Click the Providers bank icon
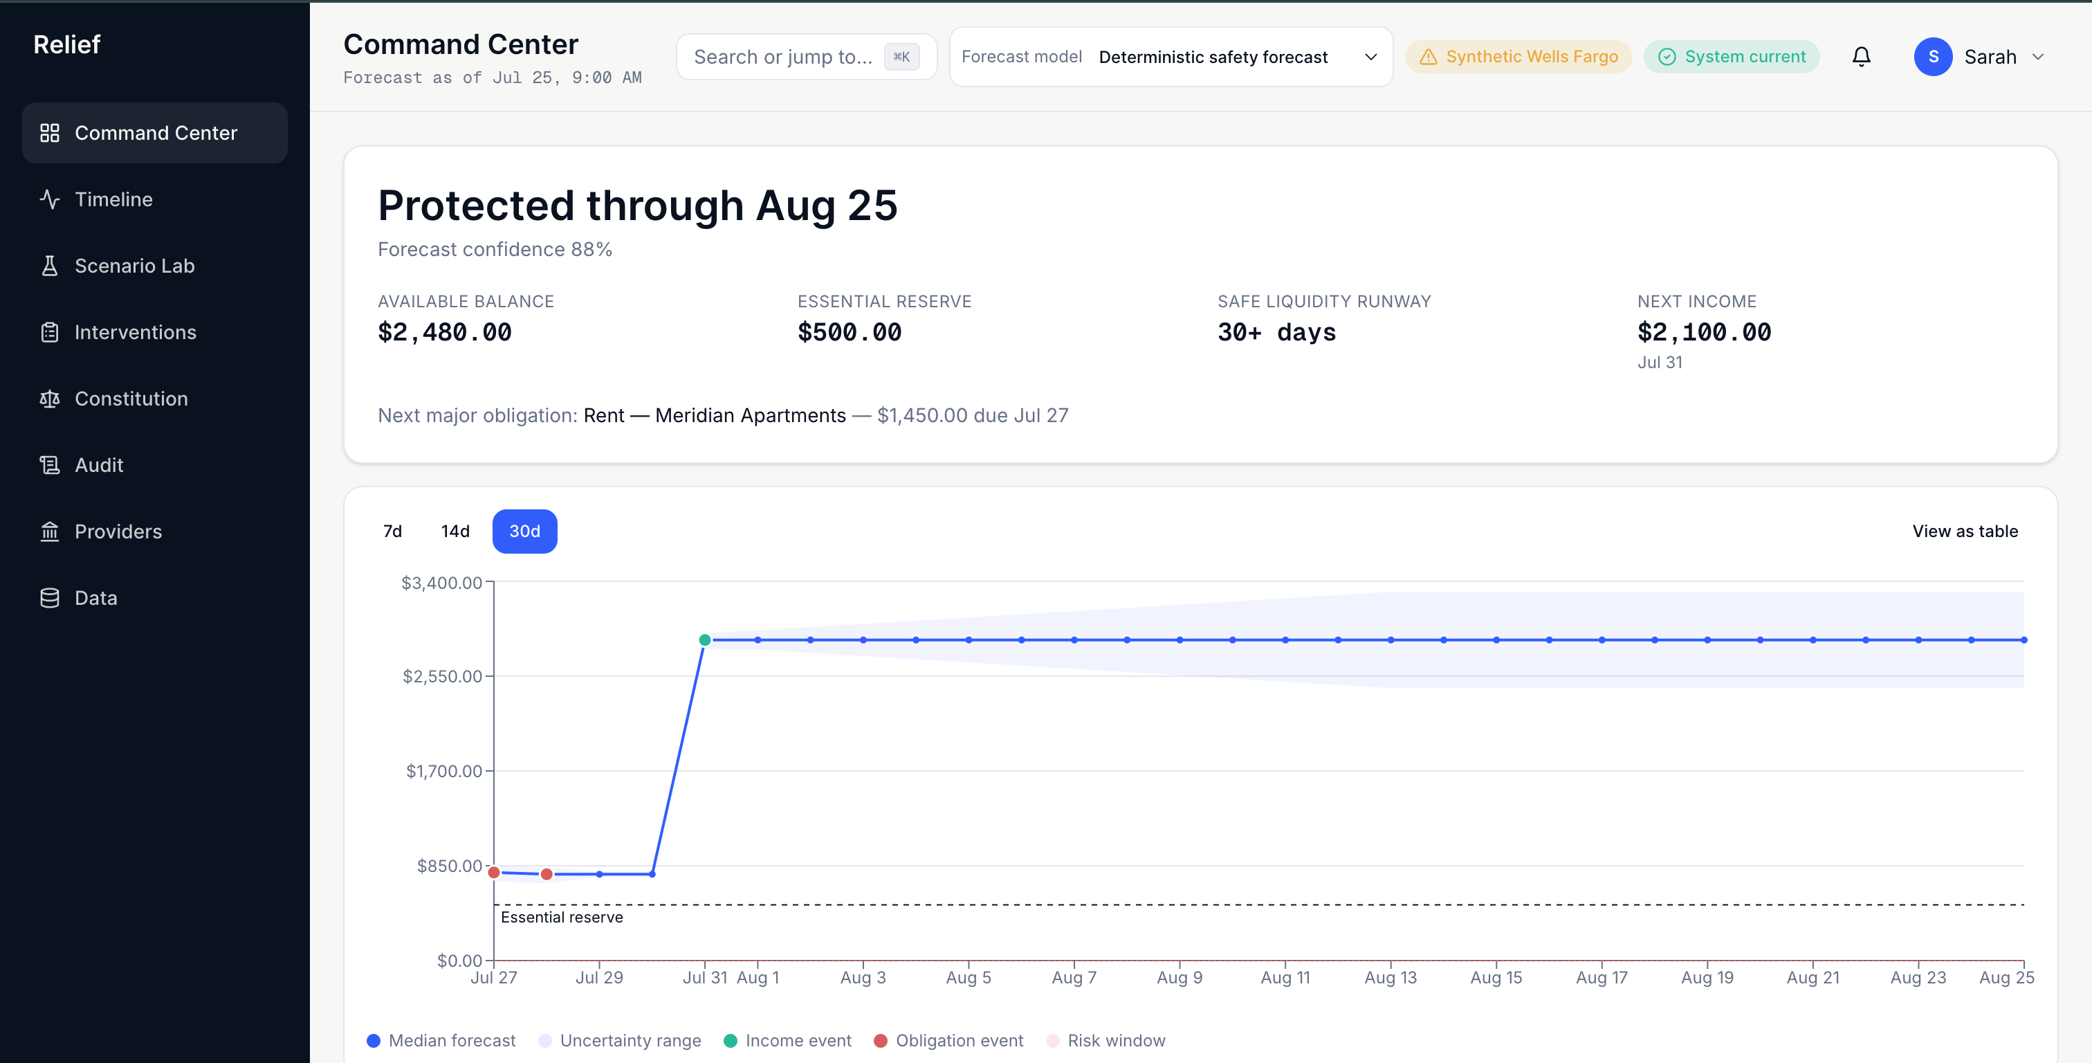 point(50,531)
